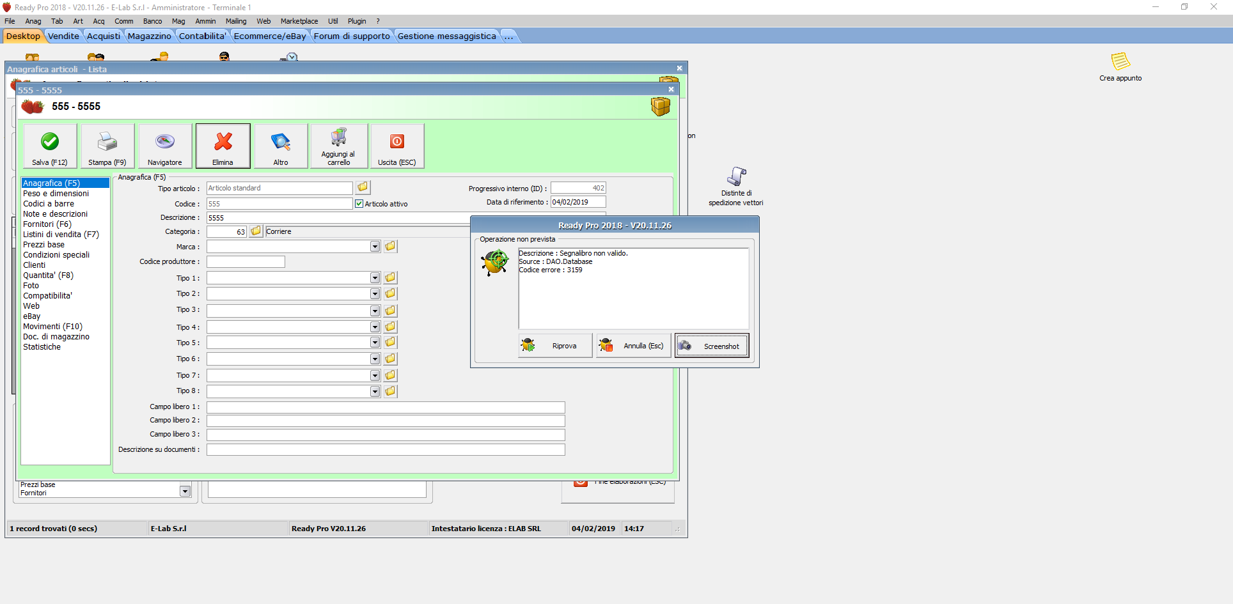Select Movimenti (F10) in sidebar
This screenshot has height=604, width=1233.
(53, 327)
